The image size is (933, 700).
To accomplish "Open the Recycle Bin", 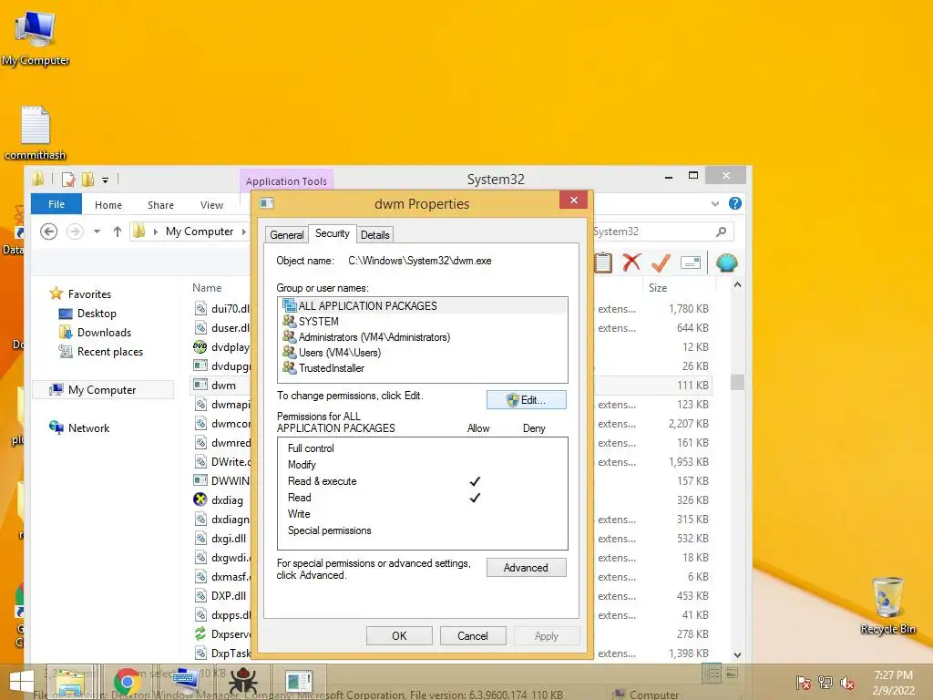I will 887,605.
